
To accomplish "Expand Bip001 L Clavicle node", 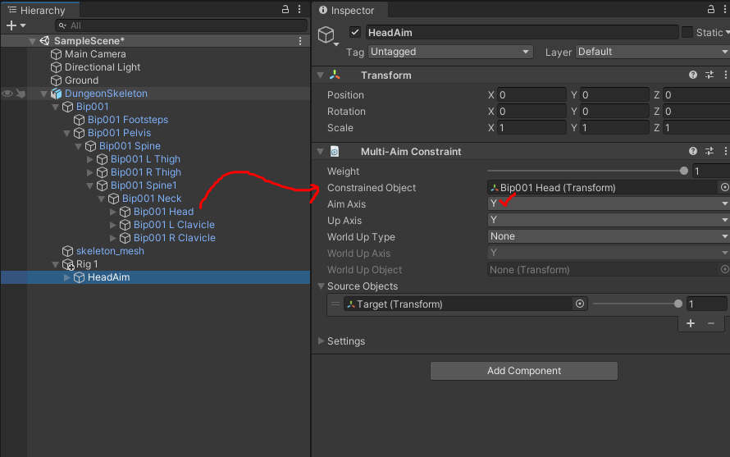I will (112, 225).
